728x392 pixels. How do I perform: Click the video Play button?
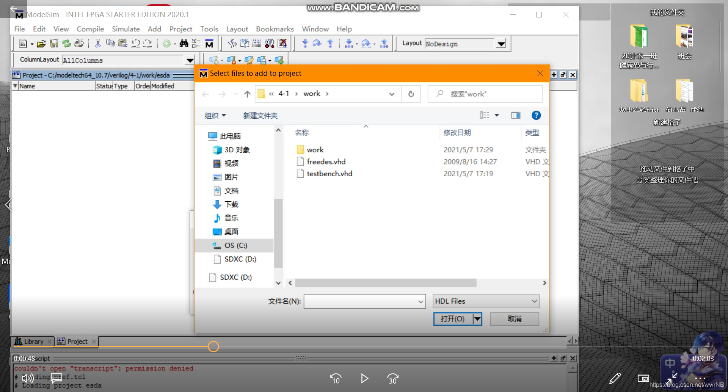click(364, 378)
